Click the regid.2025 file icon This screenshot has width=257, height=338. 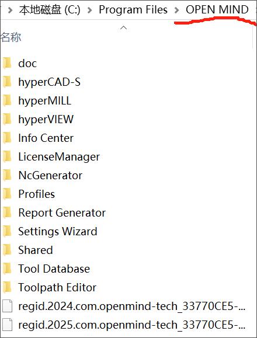pos(7,325)
